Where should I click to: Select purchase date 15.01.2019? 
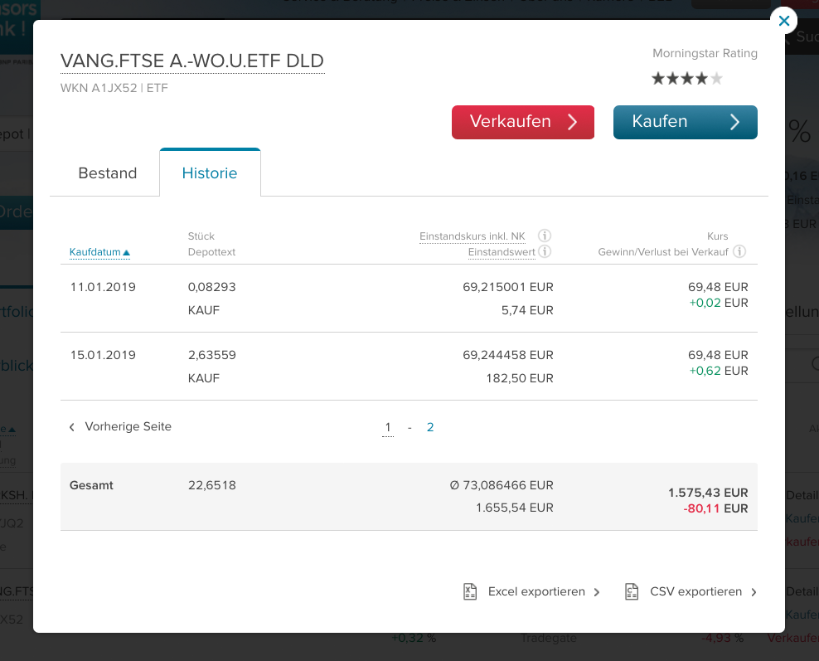[103, 355]
